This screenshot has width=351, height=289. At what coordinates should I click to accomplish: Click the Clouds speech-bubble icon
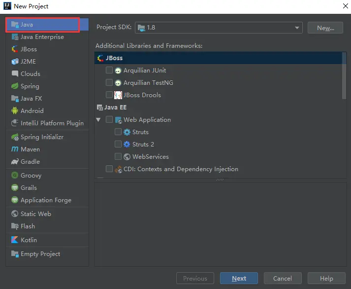pos(15,73)
